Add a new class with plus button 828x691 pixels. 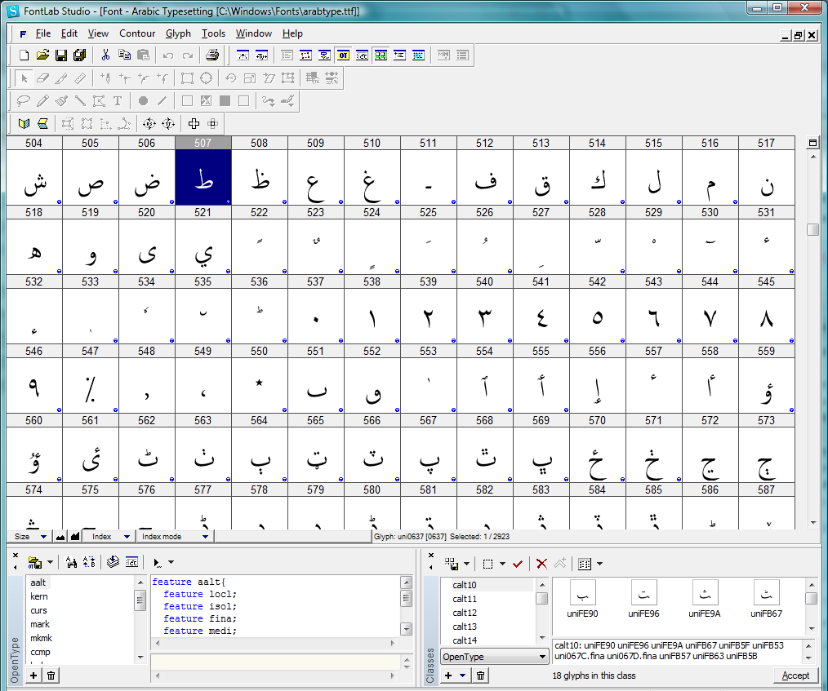[448, 675]
